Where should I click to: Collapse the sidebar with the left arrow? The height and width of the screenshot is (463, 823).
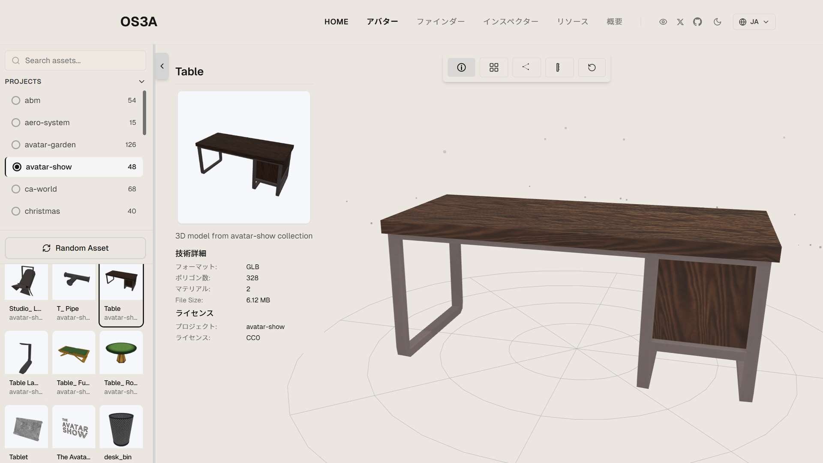162,66
